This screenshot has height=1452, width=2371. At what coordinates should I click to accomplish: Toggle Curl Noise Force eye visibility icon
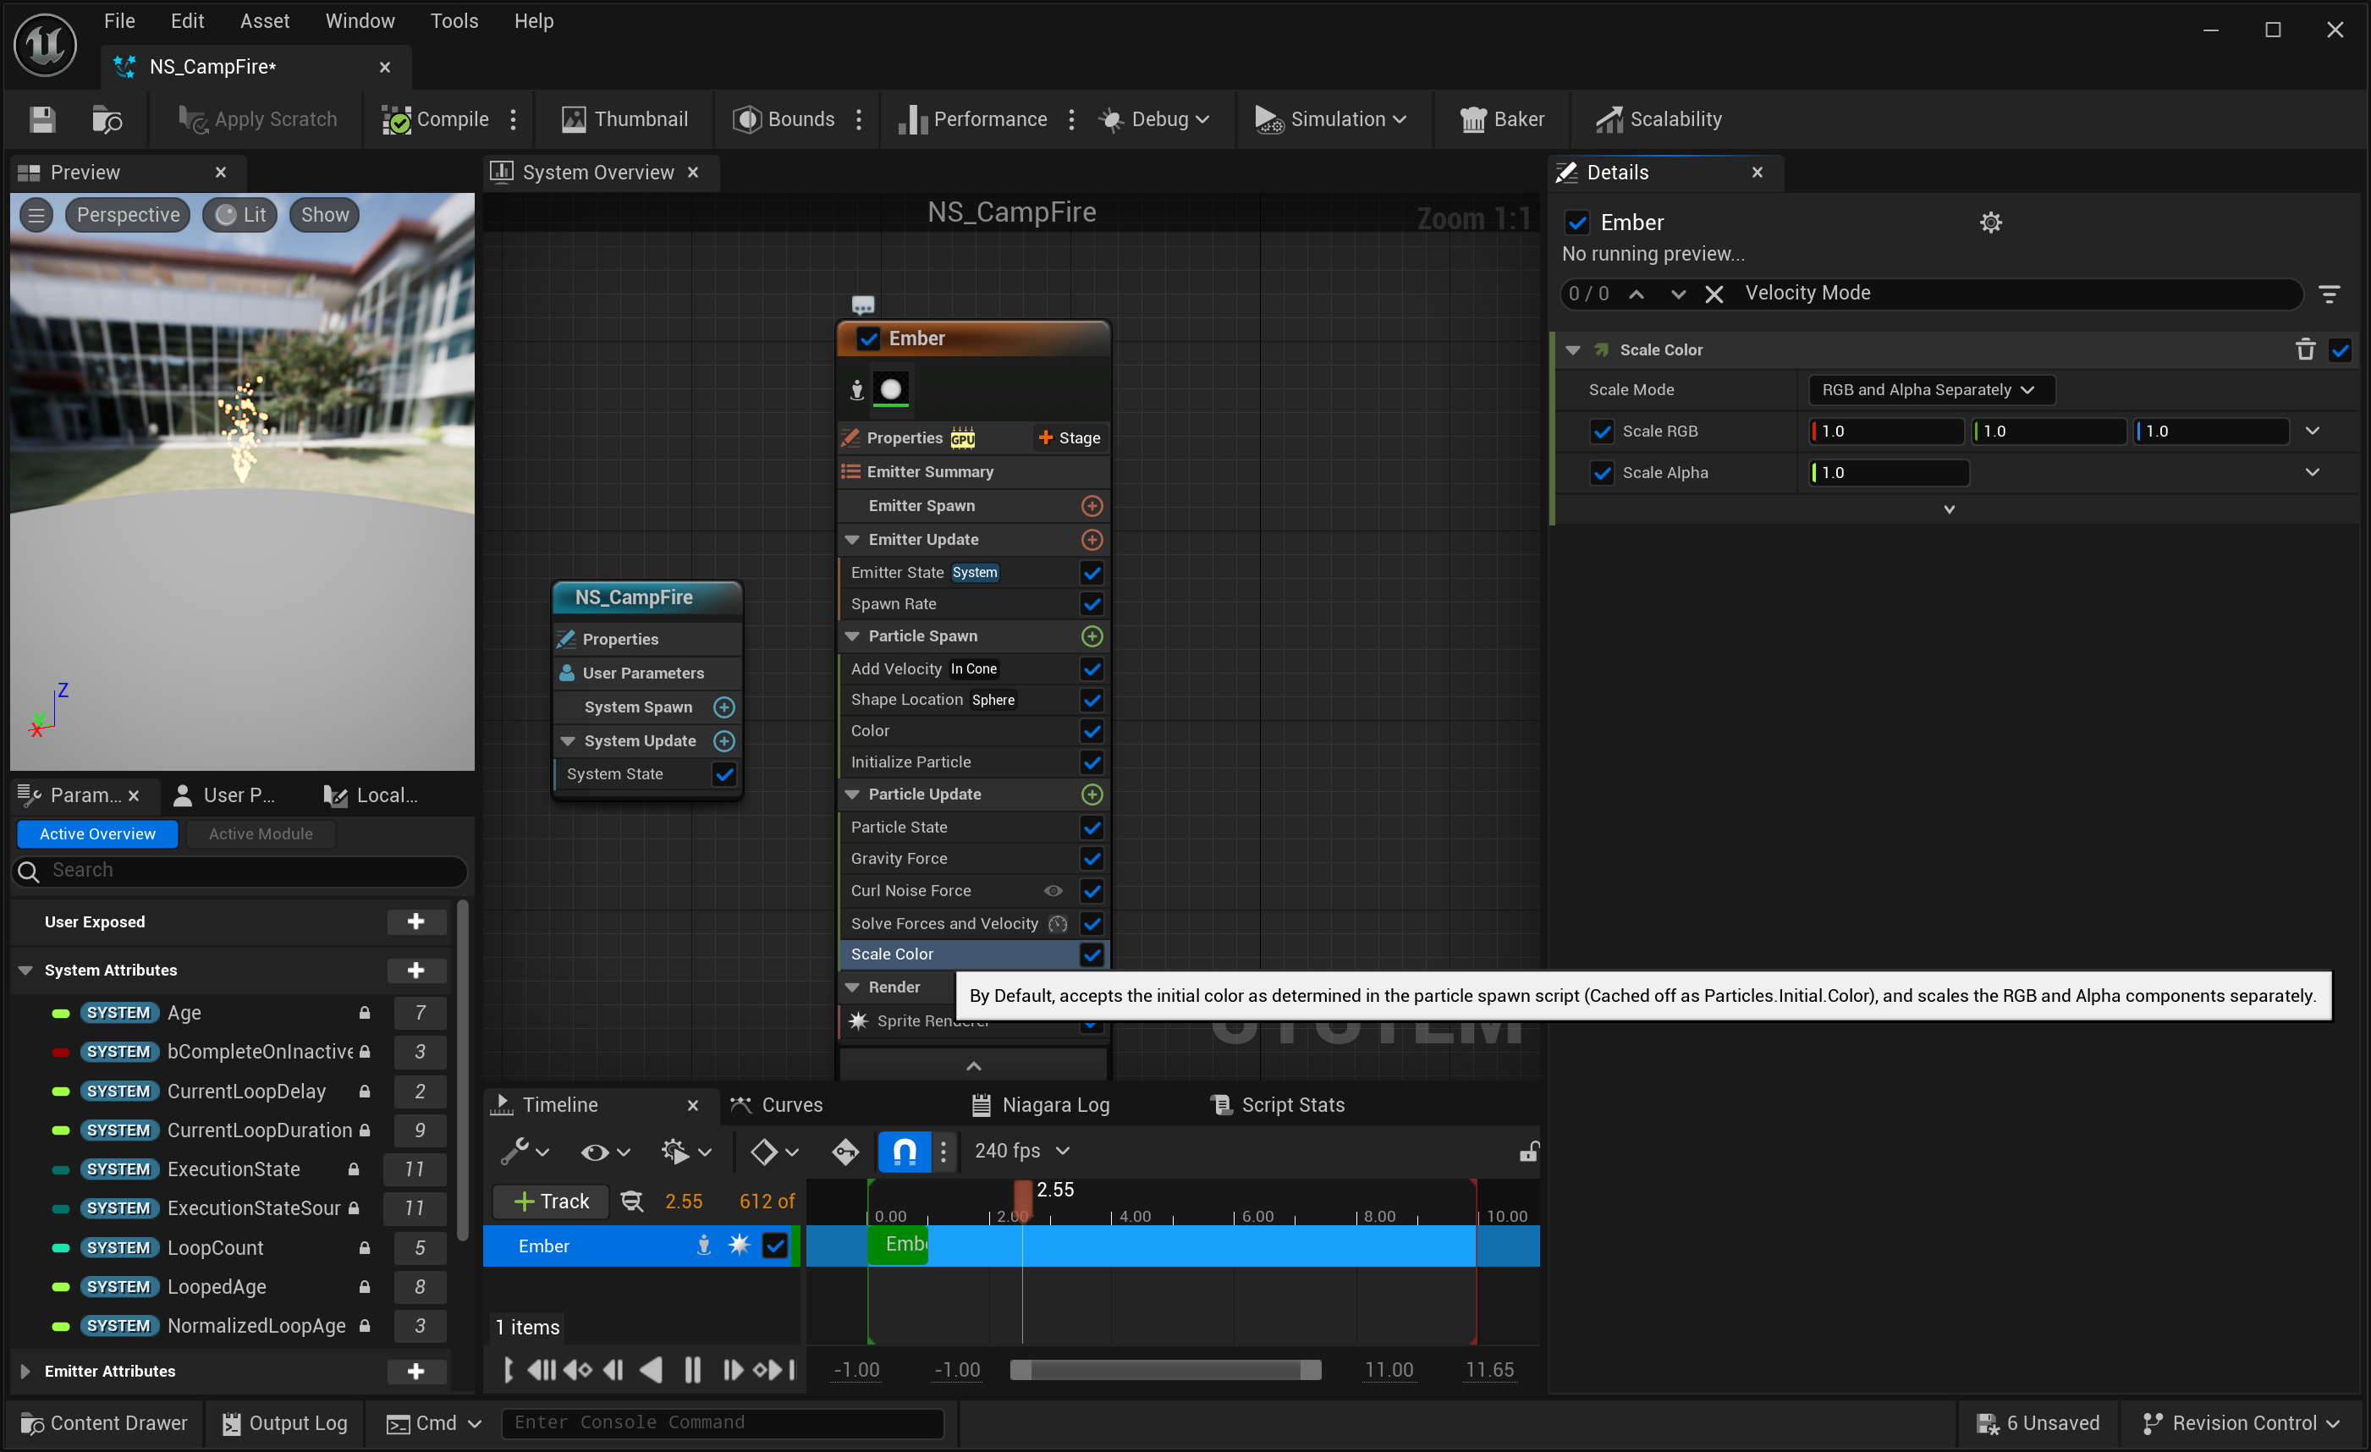point(1053,890)
